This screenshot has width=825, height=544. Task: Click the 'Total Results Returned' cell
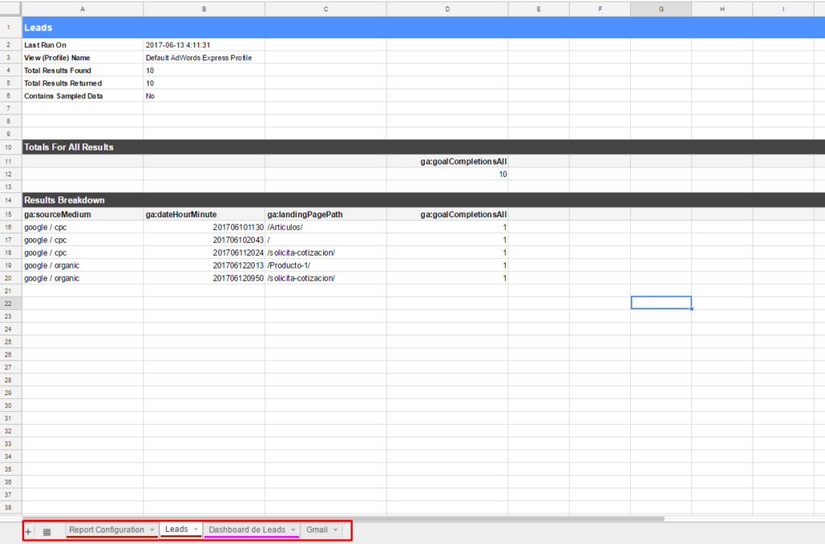(x=83, y=83)
